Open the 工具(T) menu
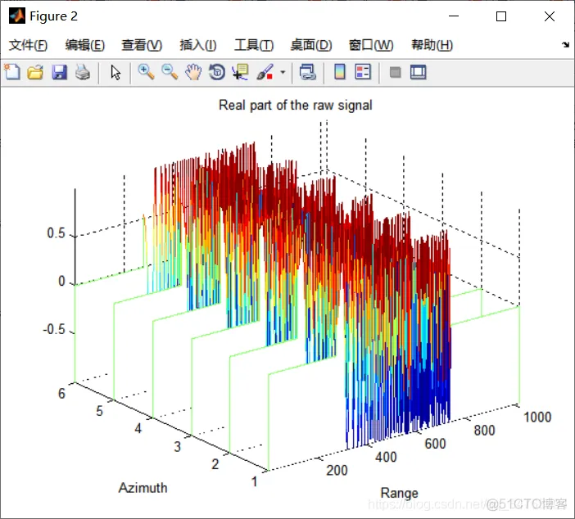The height and width of the screenshot is (519, 575). click(x=254, y=45)
